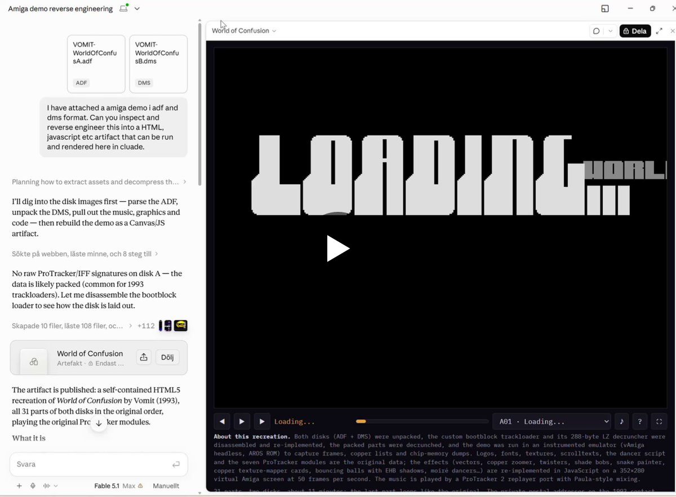Expand the Skapade 10 filer summary
Image resolution: width=676 pixels, height=497 pixels.
click(72, 326)
